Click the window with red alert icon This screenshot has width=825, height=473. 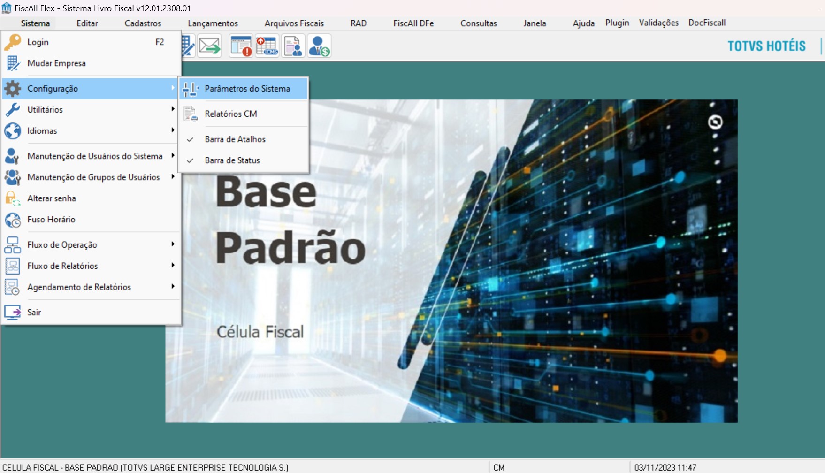click(x=241, y=46)
